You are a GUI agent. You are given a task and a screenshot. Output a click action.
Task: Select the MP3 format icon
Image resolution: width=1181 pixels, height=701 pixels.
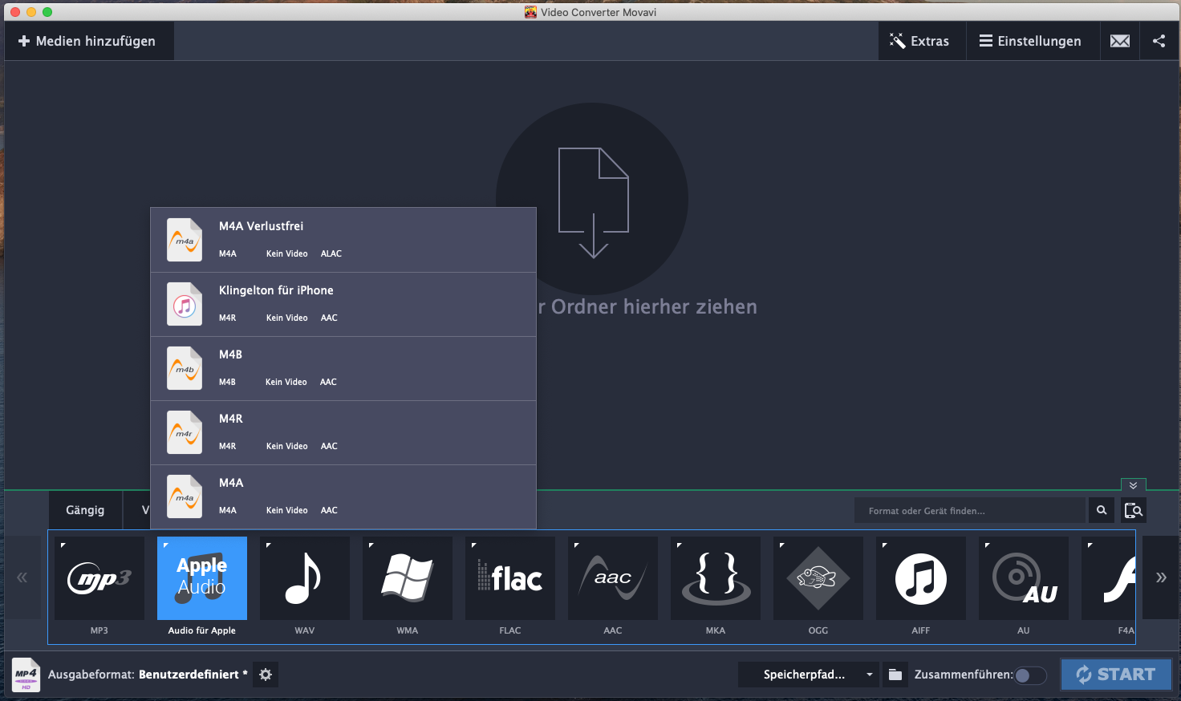pos(99,578)
